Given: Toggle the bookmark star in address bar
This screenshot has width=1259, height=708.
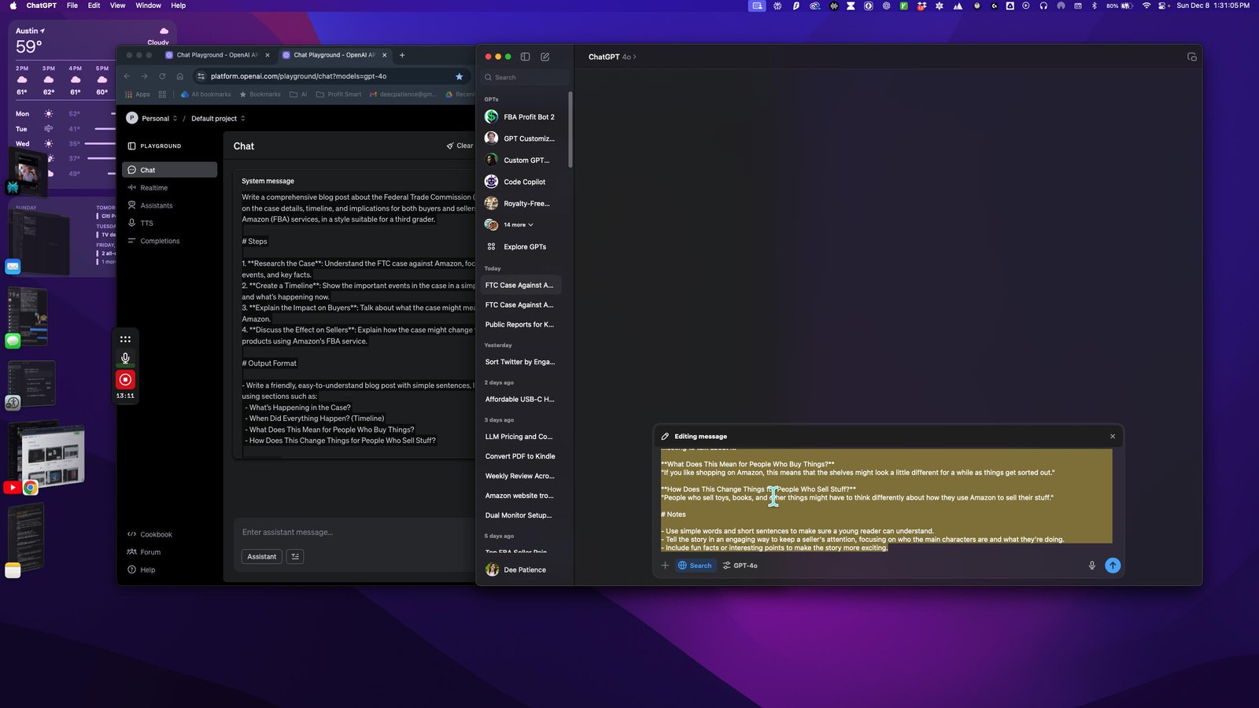Looking at the screenshot, I should [x=459, y=76].
